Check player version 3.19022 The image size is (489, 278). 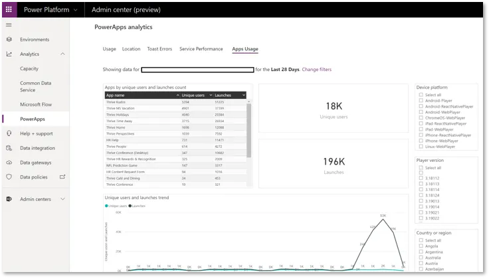pos(421,218)
